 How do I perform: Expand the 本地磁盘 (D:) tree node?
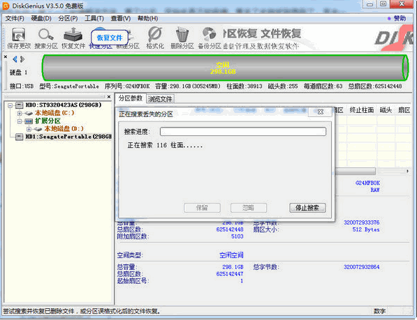(x=29, y=129)
